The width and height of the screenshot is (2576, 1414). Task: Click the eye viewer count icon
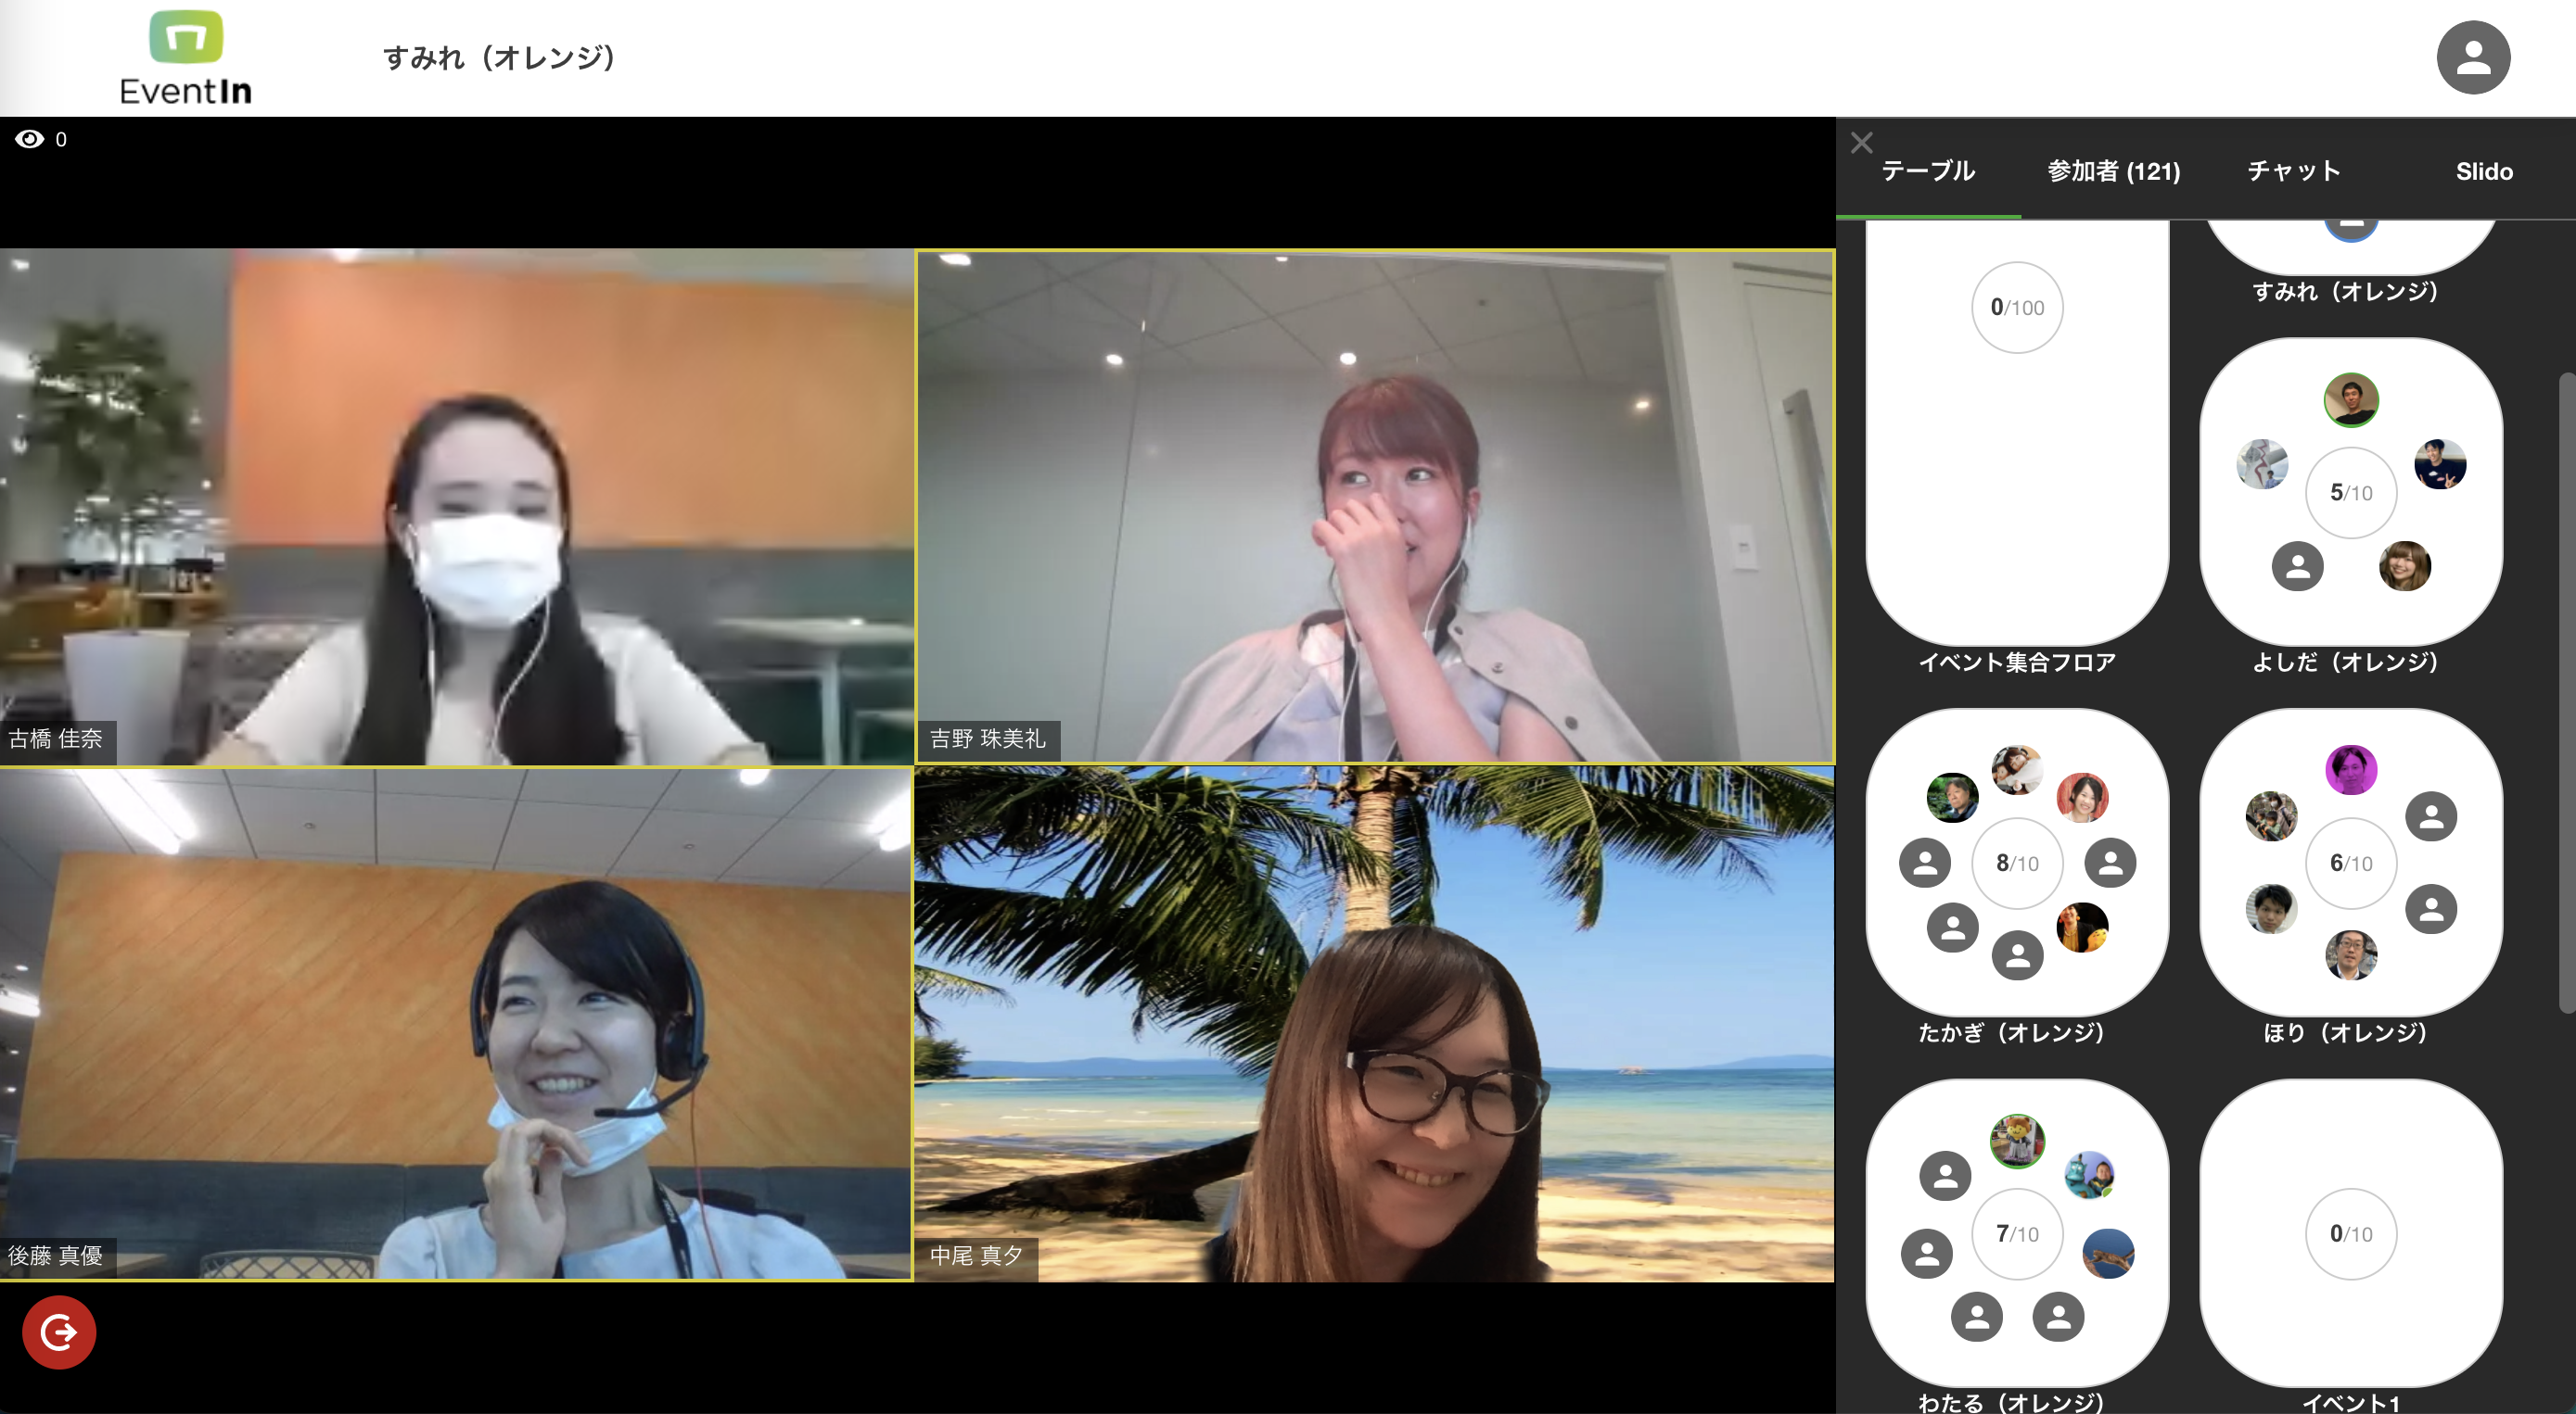point(30,139)
